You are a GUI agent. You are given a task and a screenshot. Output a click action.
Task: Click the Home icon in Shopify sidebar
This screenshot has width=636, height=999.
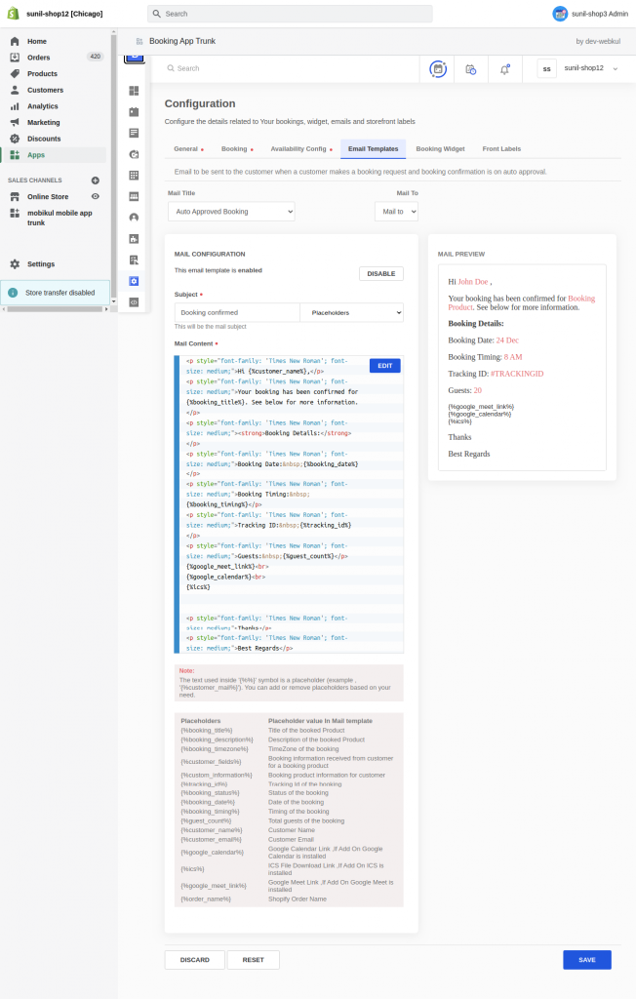click(x=15, y=41)
